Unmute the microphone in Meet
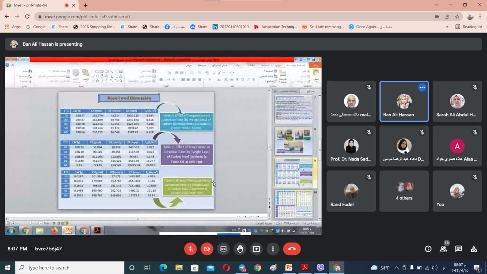Viewport: 487px width, 274px height. coord(191,249)
